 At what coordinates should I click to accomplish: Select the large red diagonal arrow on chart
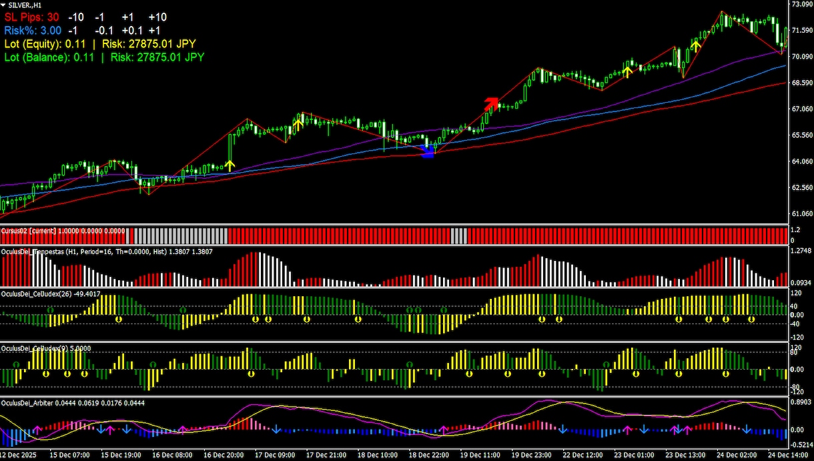491,103
